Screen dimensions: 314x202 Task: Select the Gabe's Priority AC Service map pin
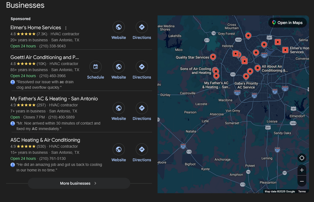tap(246, 76)
